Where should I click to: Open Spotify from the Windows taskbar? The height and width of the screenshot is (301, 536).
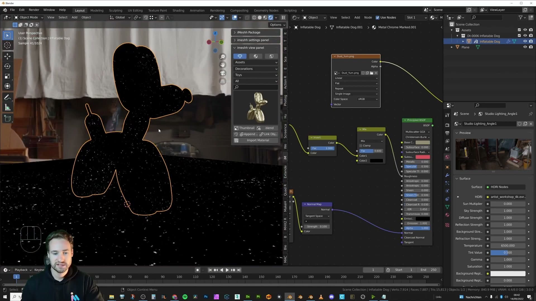(185, 297)
